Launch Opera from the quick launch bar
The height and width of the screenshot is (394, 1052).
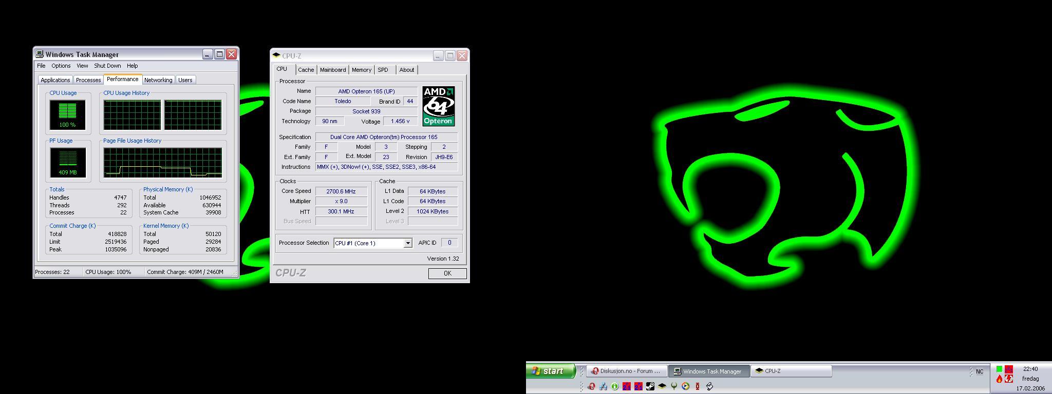[x=591, y=386]
